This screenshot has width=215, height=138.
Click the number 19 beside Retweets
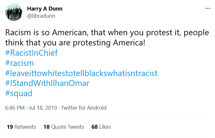point(10,127)
